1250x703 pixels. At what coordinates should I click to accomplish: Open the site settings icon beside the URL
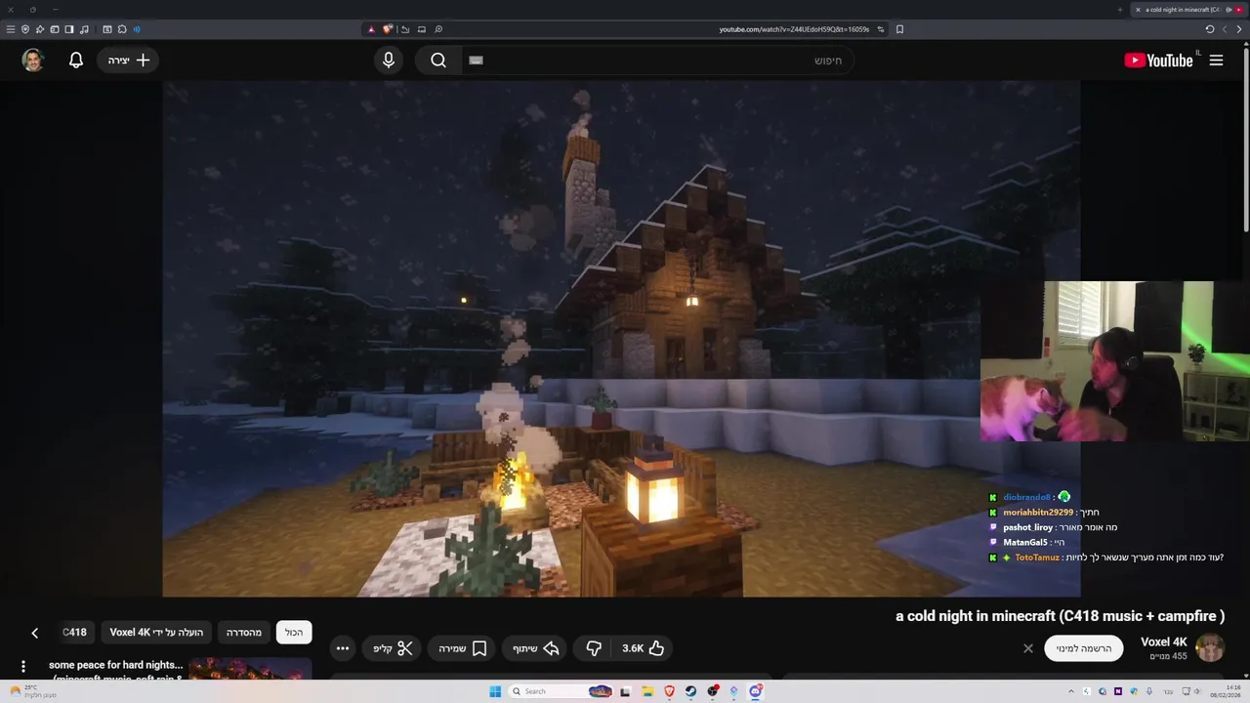coord(881,29)
